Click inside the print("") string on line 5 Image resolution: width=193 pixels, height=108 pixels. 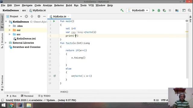tap(76, 36)
